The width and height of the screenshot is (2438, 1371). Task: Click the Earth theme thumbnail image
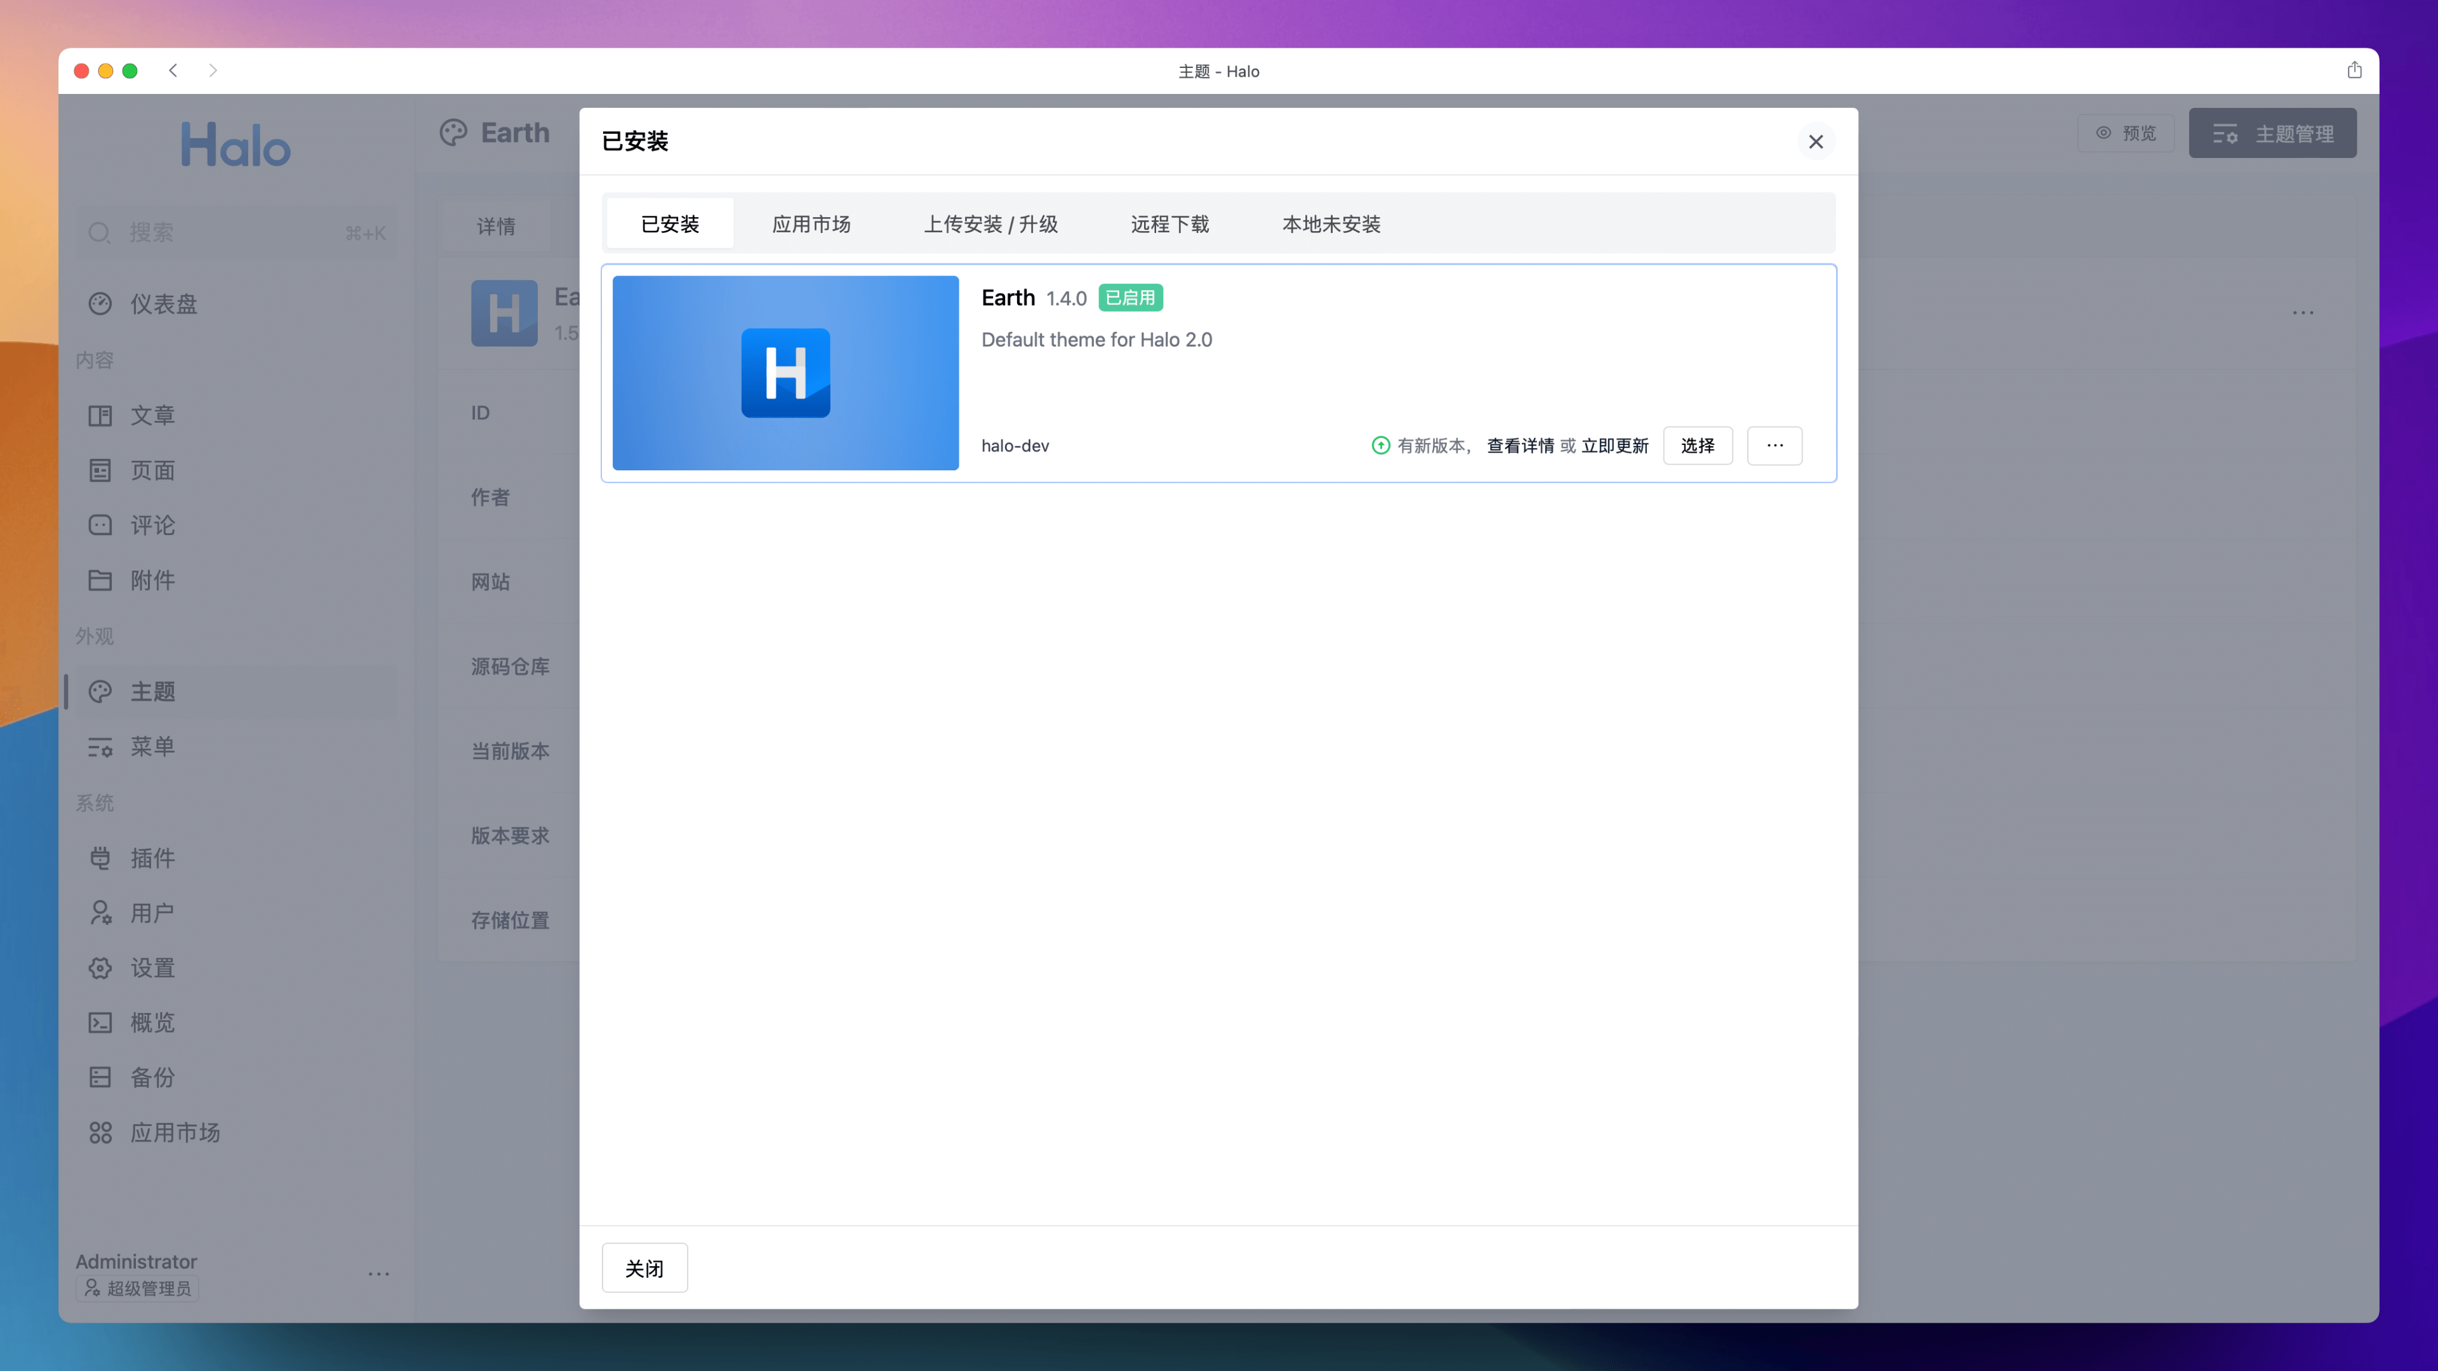click(785, 373)
